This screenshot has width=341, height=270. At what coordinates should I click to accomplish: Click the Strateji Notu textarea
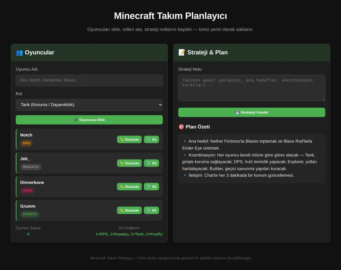[x=251, y=88]
